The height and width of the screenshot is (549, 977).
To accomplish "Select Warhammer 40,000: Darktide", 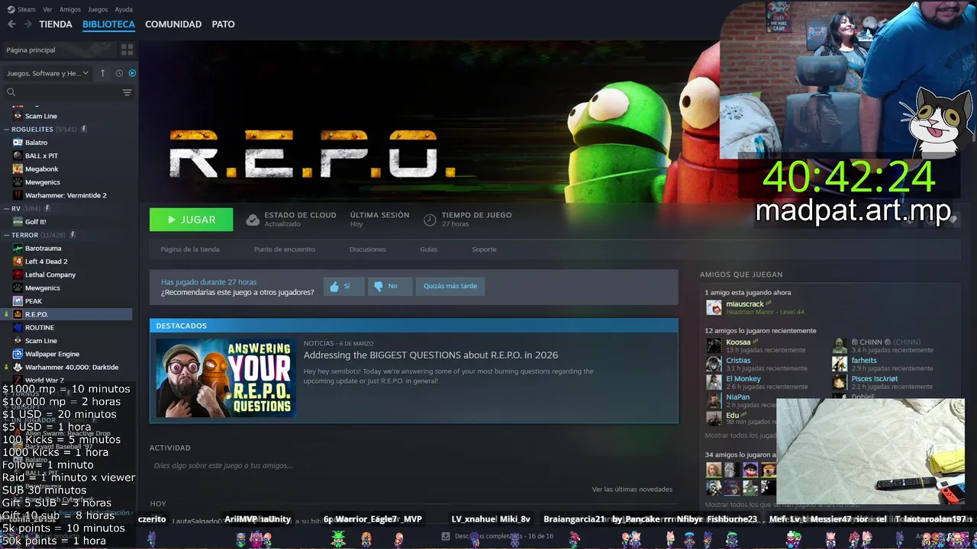I will (x=72, y=367).
